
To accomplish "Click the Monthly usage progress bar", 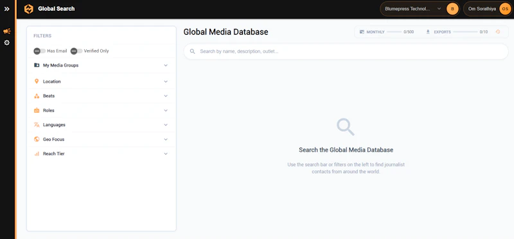I will pyautogui.click(x=394, y=32).
